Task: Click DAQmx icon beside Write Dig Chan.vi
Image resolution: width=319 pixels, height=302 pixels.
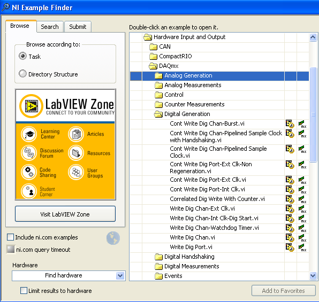Action: pos(302,238)
